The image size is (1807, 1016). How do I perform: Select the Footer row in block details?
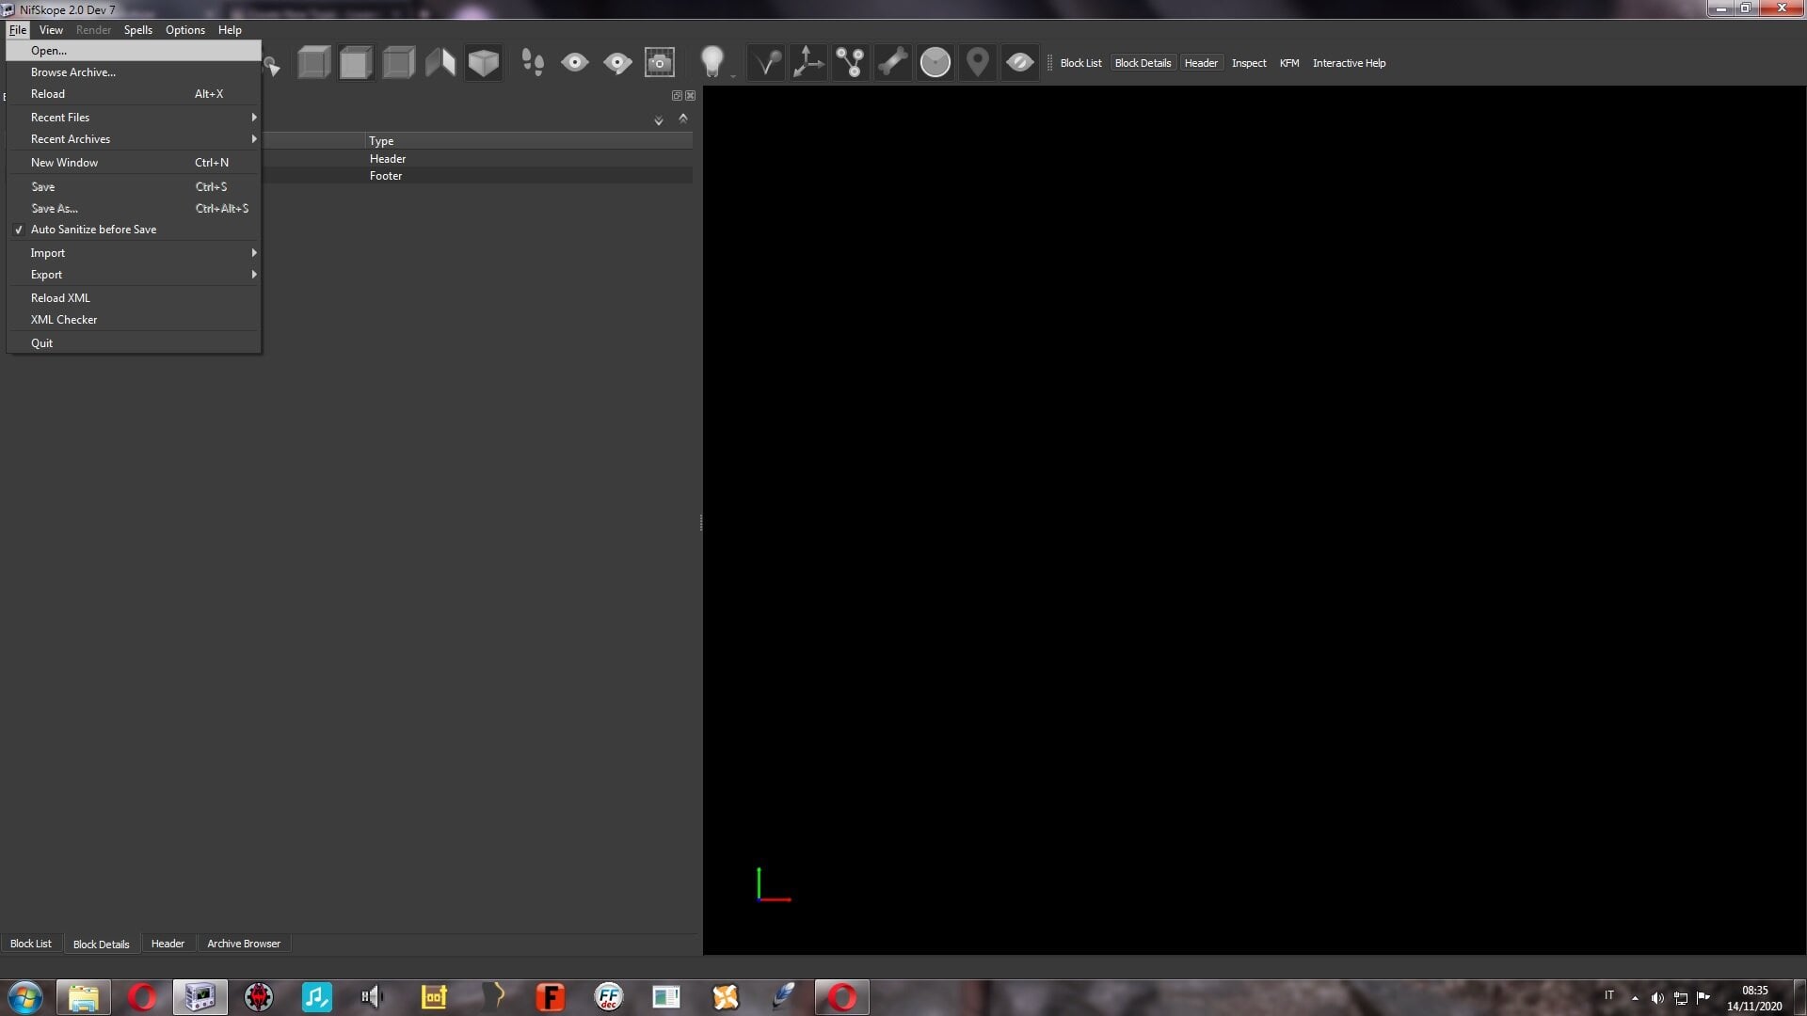(478, 176)
